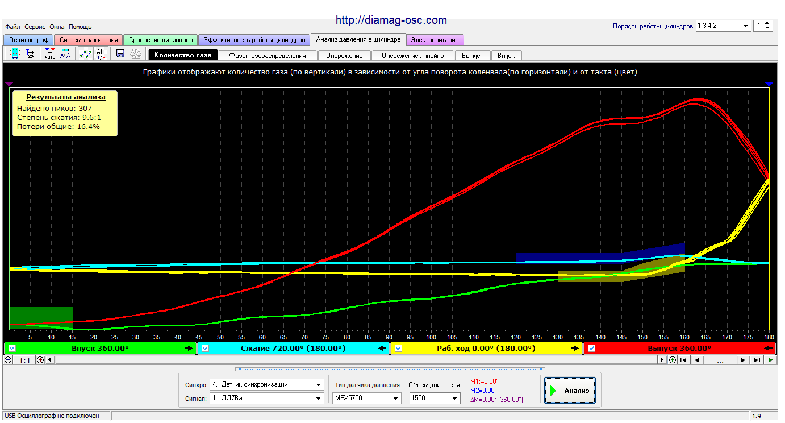Jump to first frame playback icon
Viewport: 785px width, 423px height.
point(683,360)
